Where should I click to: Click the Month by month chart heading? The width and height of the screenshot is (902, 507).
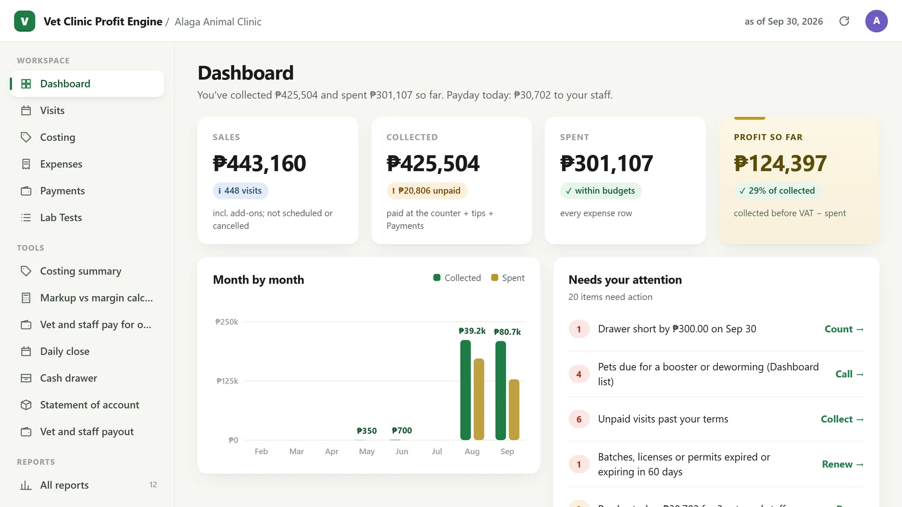coord(258,280)
